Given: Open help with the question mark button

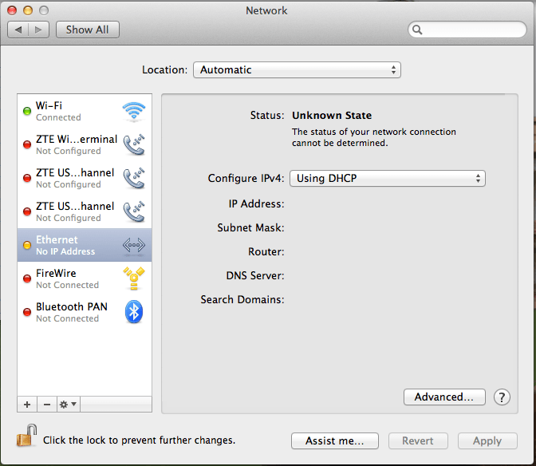Looking at the screenshot, I should pyautogui.click(x=502, y=397).
